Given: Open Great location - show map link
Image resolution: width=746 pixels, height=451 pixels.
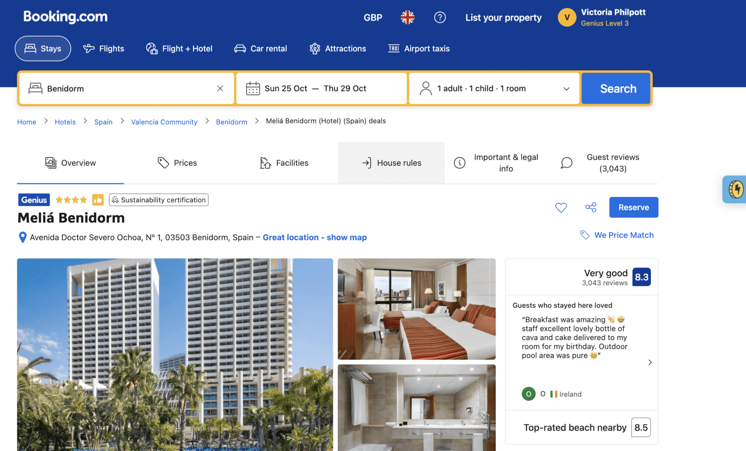Looking at the screenshot, I should click(x=315, y=237).
